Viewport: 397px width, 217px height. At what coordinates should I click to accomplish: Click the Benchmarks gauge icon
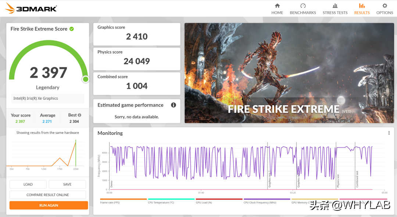click(303, 5)
